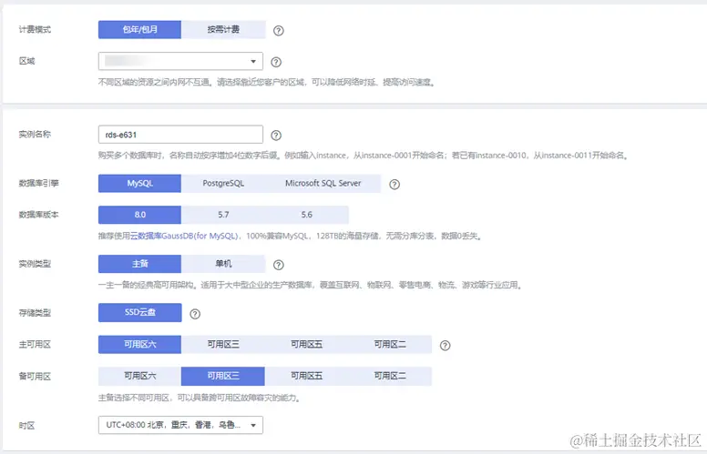Select database version 5.6
This screenshot has width=707, height=454.
coord(307,215)
